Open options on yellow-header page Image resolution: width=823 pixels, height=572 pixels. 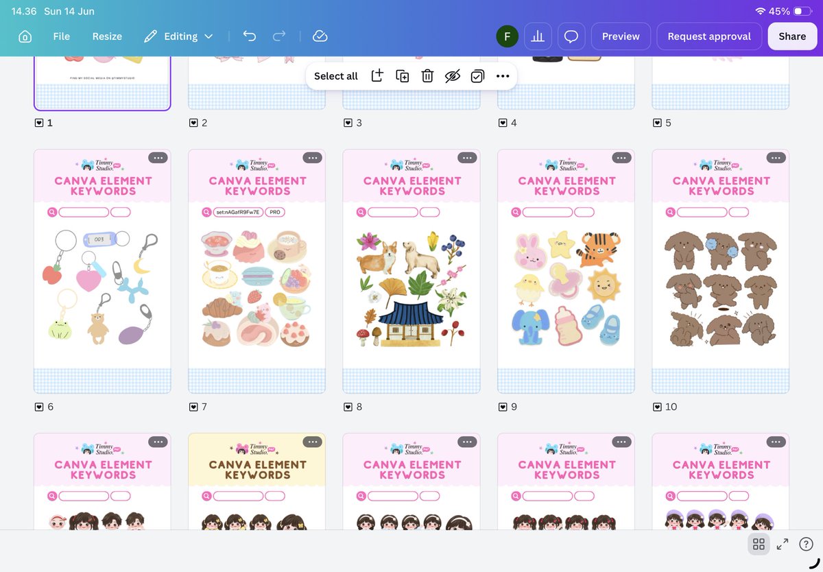312,442
